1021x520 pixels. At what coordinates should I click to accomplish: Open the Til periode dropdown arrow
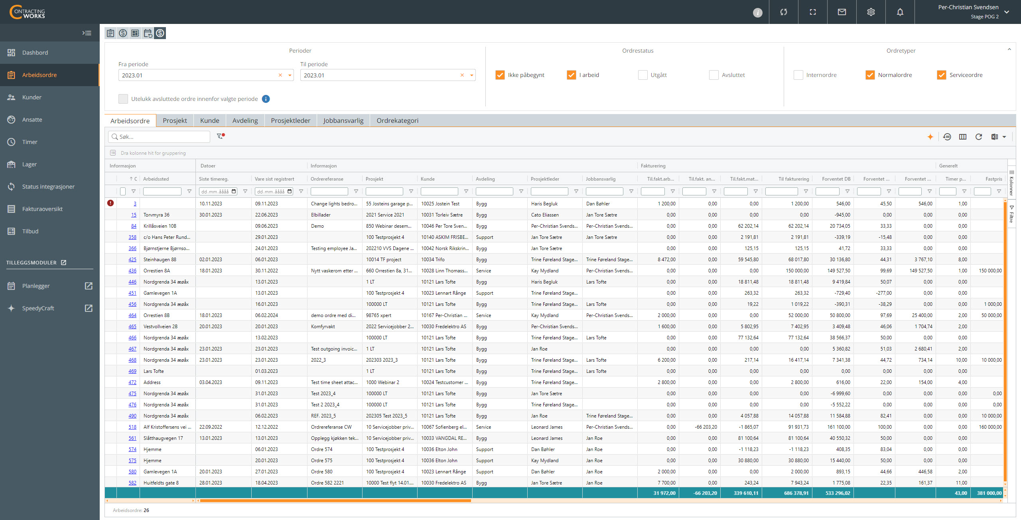472,75
